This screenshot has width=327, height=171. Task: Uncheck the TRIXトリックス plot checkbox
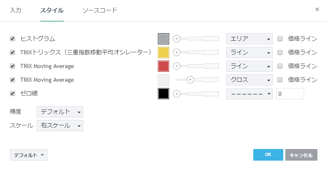point(12,52)
